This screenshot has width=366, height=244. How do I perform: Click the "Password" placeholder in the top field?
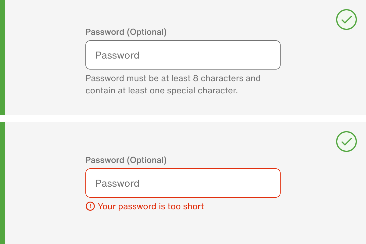point(117,55)
